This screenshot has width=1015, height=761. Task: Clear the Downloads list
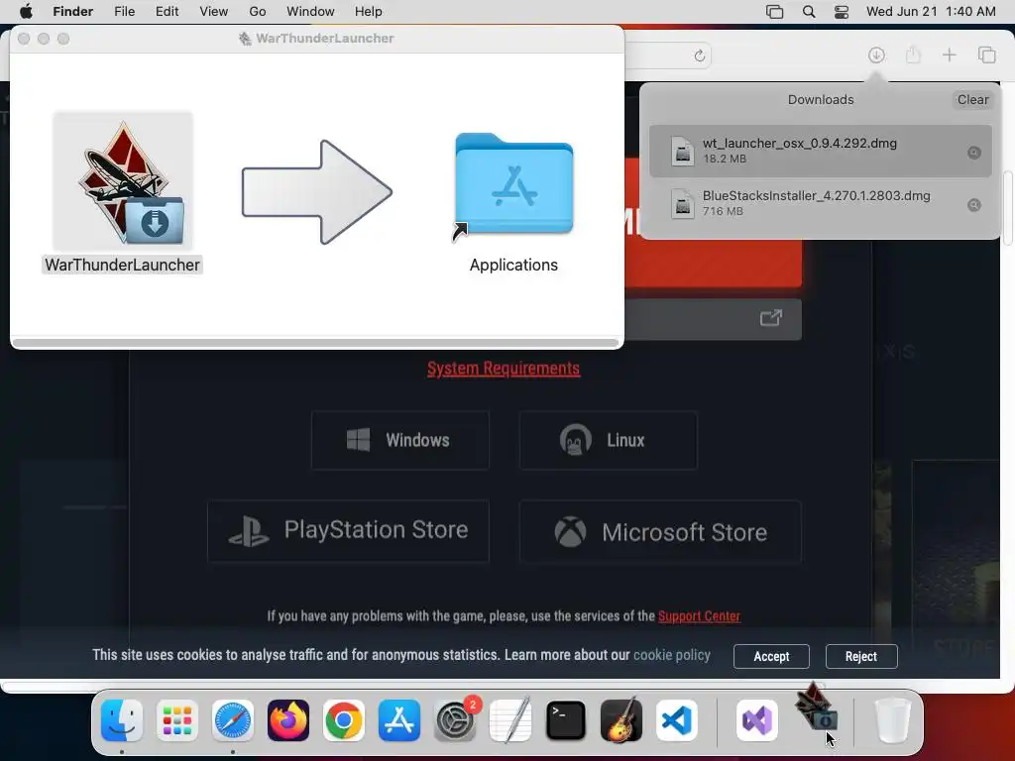(x=973, y=100)
